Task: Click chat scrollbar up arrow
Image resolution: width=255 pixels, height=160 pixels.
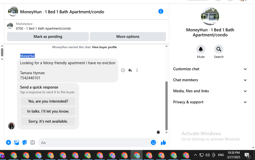Action: pos(166,46)
